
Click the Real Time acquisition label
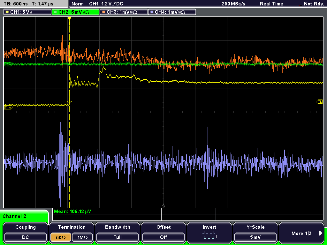(x=271, y=4)
